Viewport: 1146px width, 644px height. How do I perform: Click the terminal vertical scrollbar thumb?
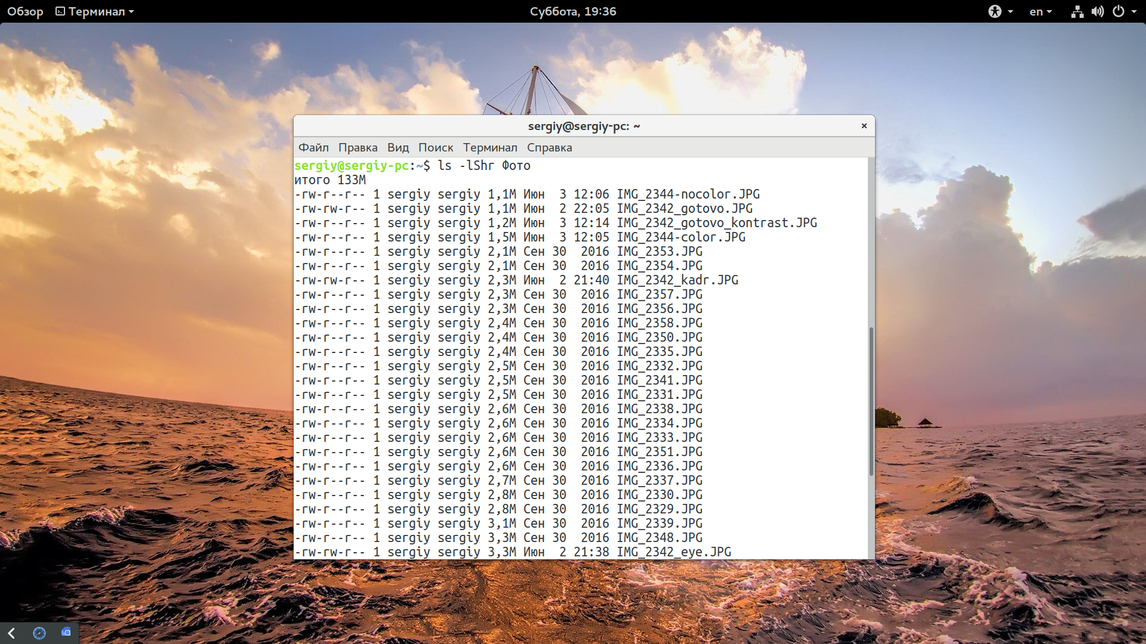pyautogui.click(x=871, y=401)
